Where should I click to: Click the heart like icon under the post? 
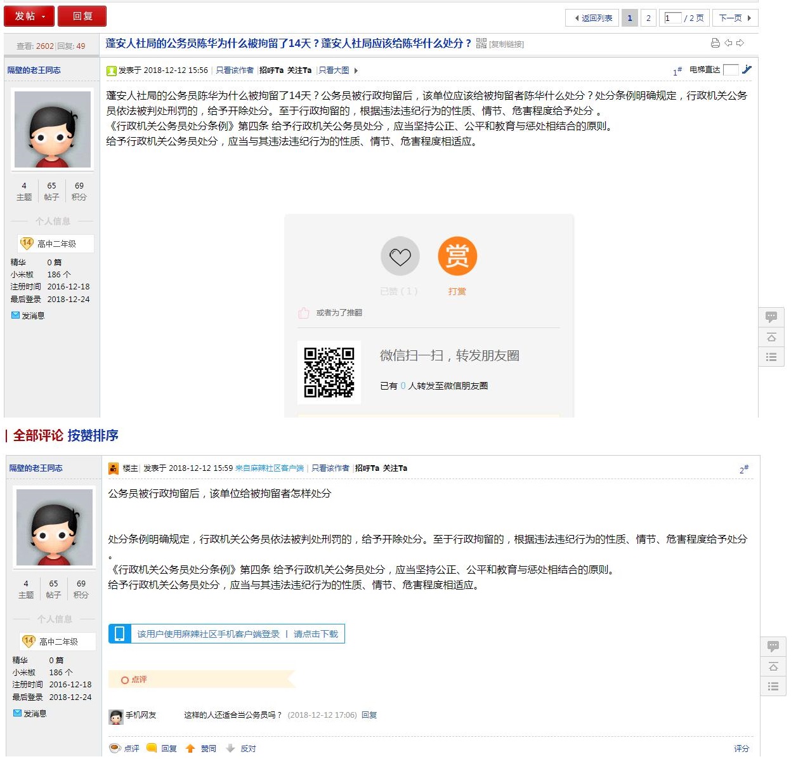(400, 256)
